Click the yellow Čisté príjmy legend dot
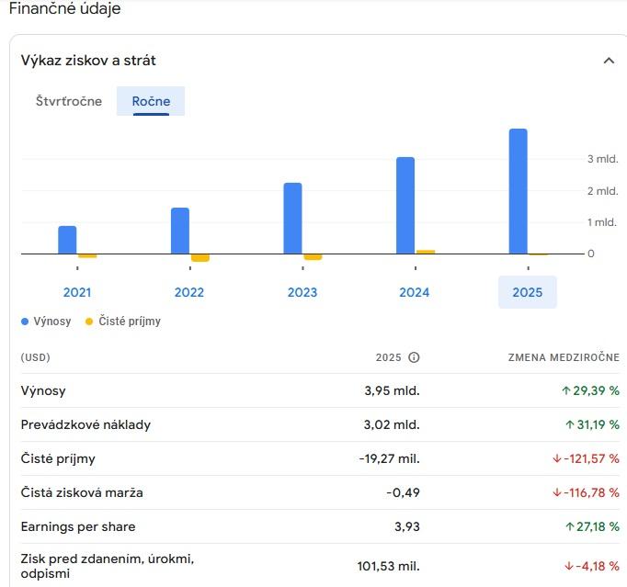The image size is (627, 587). tap(89, 322)
